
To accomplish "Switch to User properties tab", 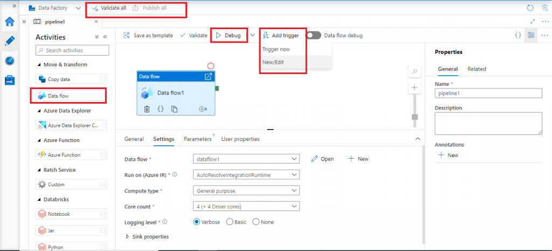I will tap(240, 139).
